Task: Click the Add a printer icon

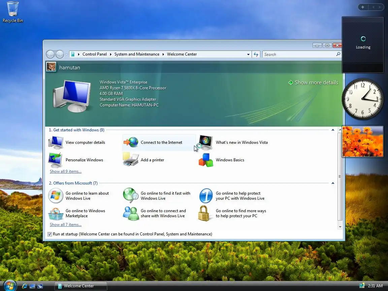Action: pos(131,160)
